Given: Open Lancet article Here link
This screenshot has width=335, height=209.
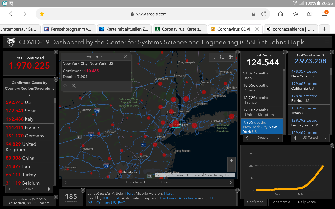Looking at the screenshot, I should (x=129, y=194).
